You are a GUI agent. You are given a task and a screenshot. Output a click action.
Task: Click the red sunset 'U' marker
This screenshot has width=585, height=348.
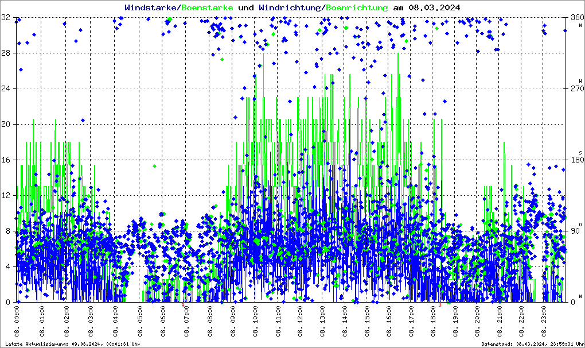(440, 305)
